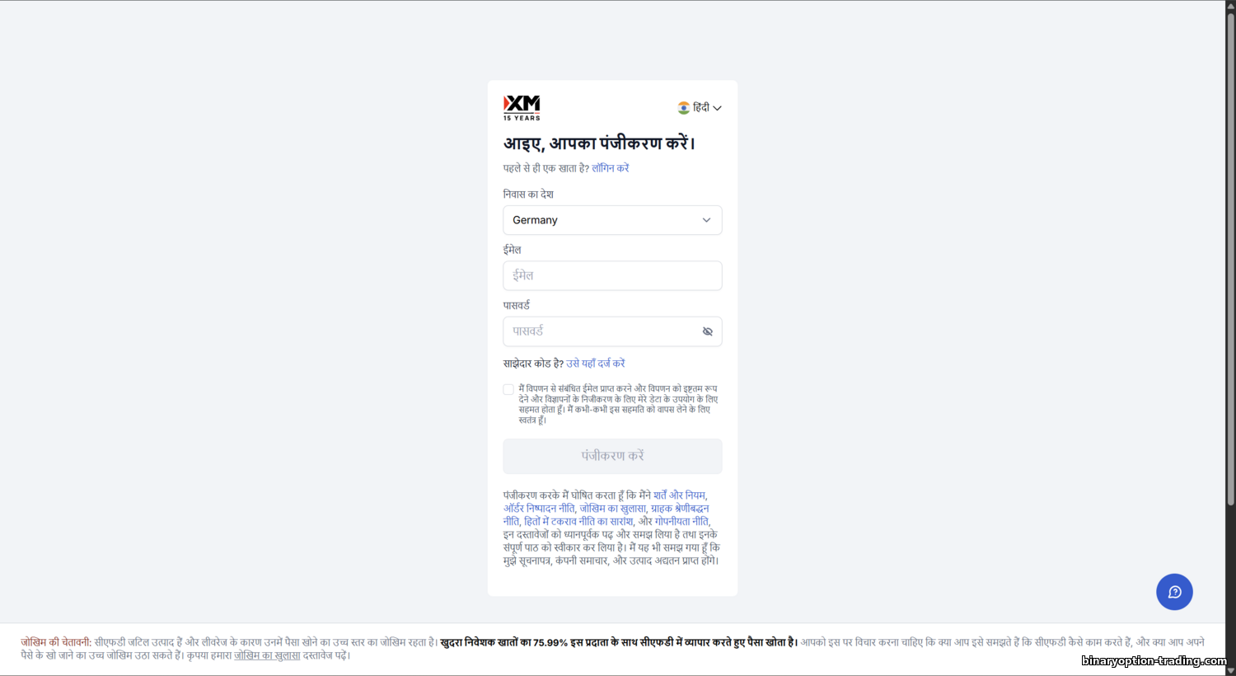Toggle password visibility eye icon
This screenshot has height=676, width=1236.
[x=707, y=331]
